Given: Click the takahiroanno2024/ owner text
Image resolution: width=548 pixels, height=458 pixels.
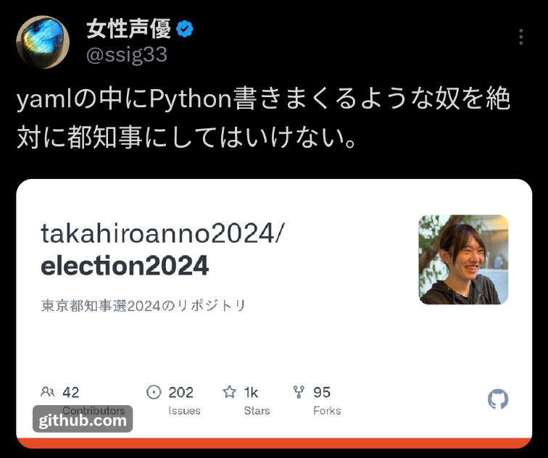Looking at the screenshot, I should (163, 233).
